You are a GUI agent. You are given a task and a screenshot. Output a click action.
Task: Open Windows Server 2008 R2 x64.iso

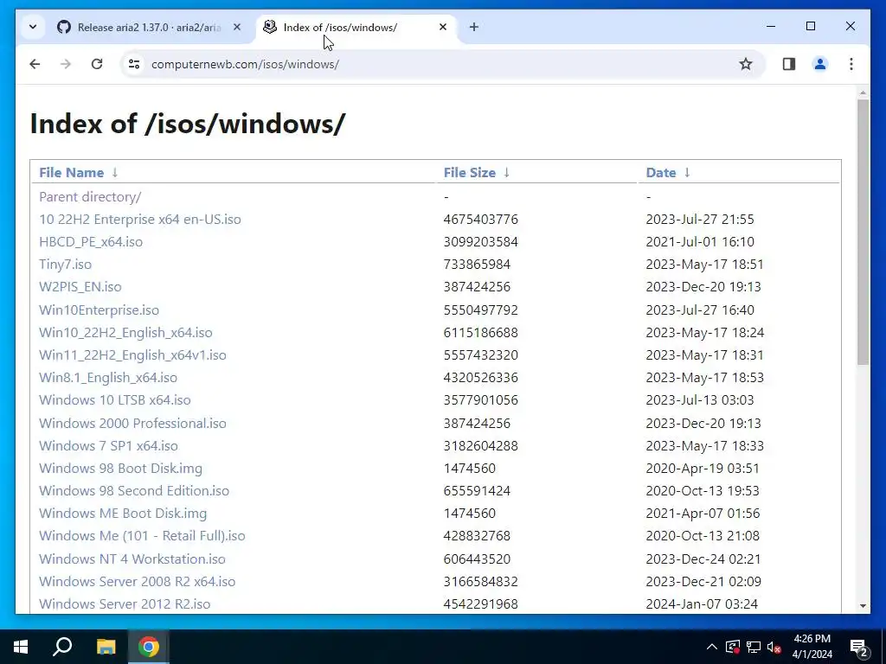pos(137,582)
